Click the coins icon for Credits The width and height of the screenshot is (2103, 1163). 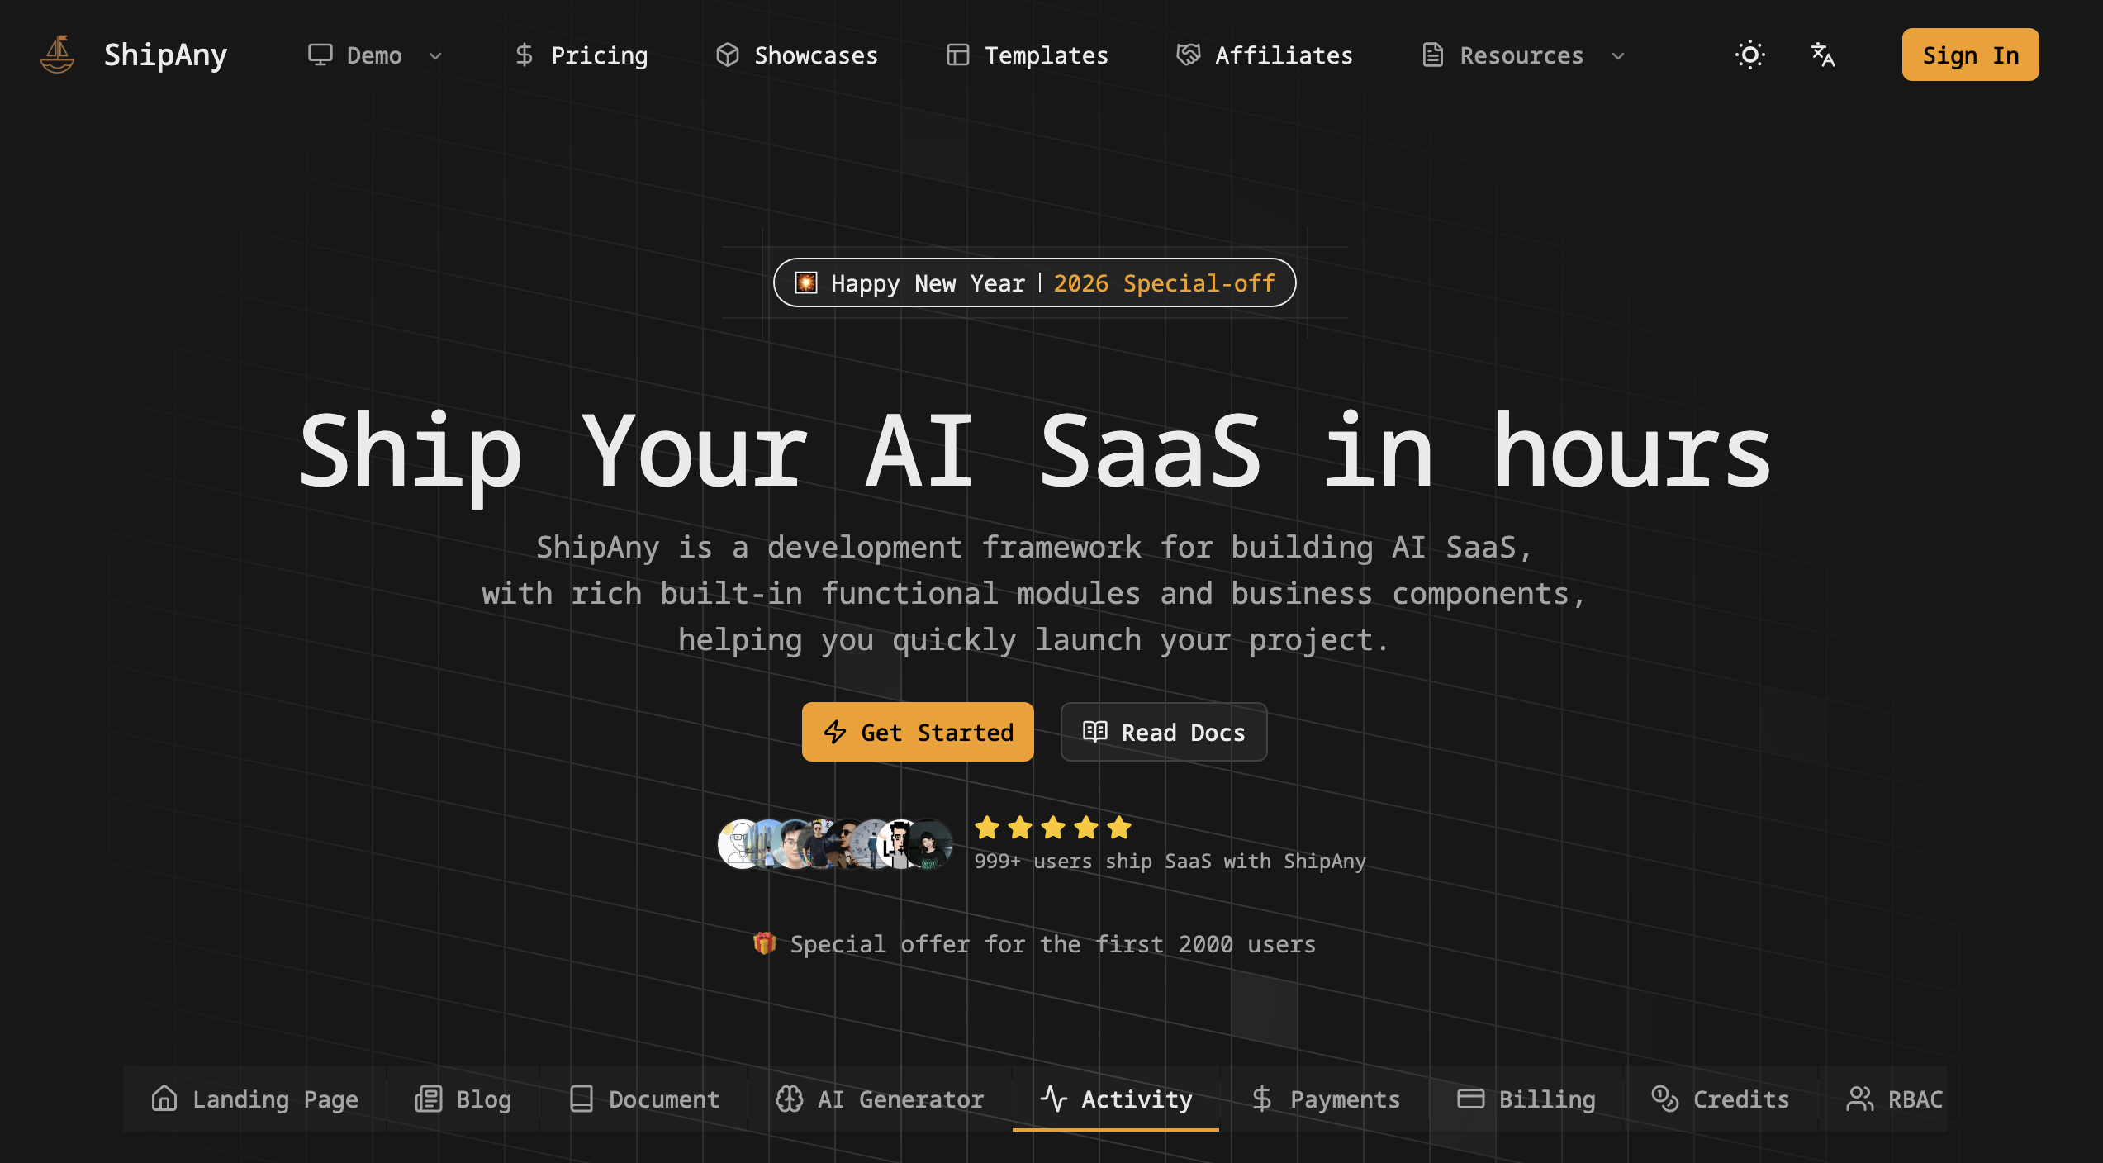tap(1664, 1099)
